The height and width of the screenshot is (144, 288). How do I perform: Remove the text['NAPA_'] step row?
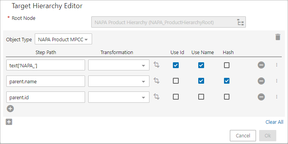tap(261, 65)
